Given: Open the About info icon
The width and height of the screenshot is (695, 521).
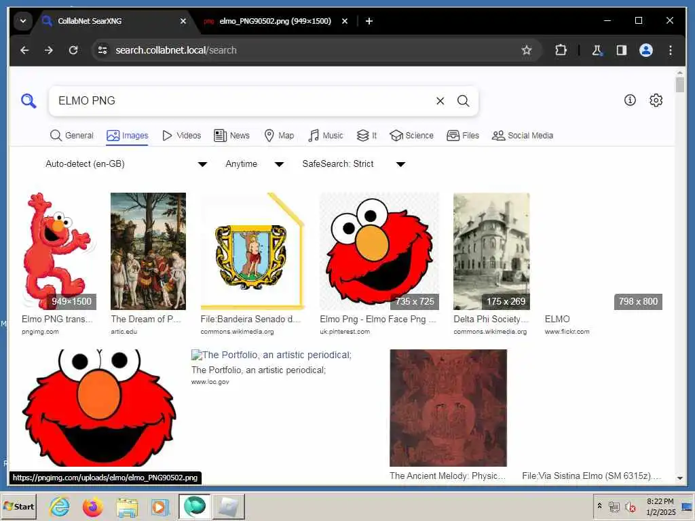Looking at the screenshot, I should click(x=630, y=100).
